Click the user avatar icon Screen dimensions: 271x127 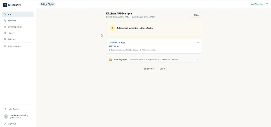pyautogui.click(x=6, y=116)
